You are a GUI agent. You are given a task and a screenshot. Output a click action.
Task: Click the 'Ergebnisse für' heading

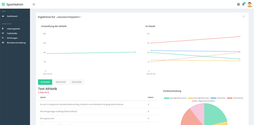pyautogui.click(x=46, y=17)
